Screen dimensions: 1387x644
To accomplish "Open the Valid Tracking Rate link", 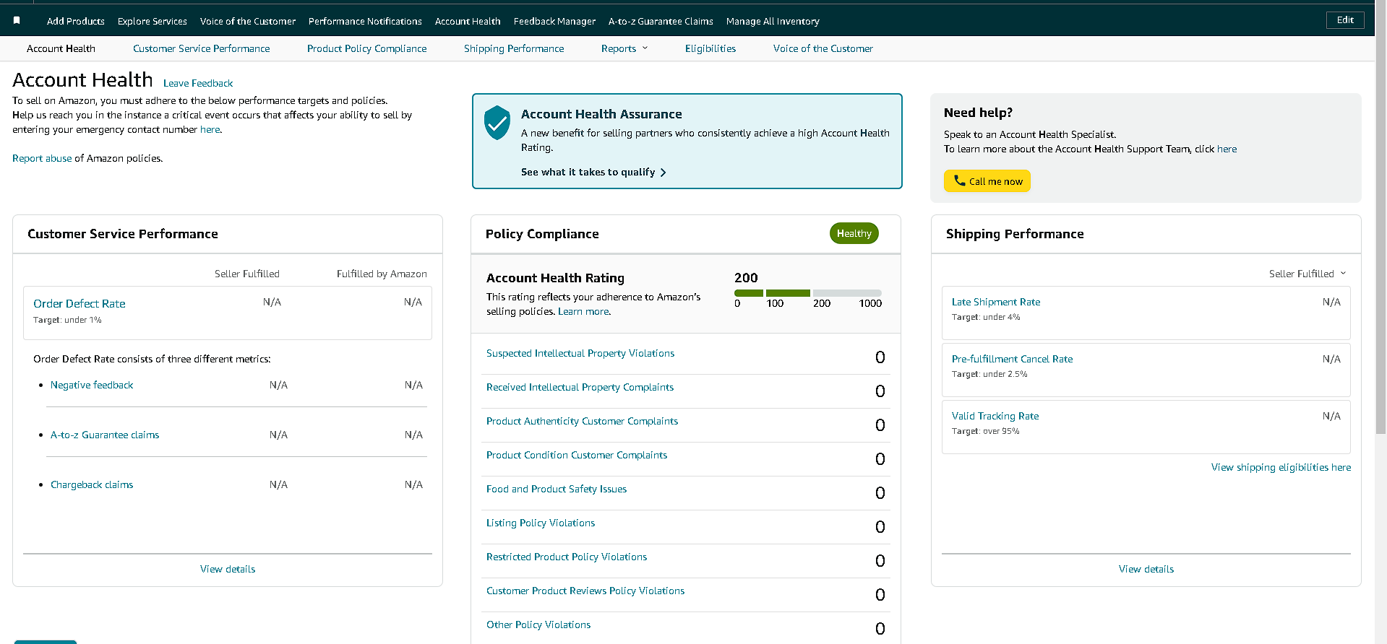I will [995, 416].
